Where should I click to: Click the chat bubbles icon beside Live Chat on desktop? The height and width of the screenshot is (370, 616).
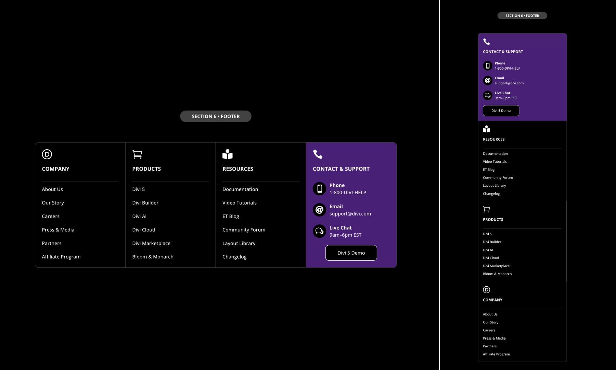pyautogui.click(x=319, y=231)
